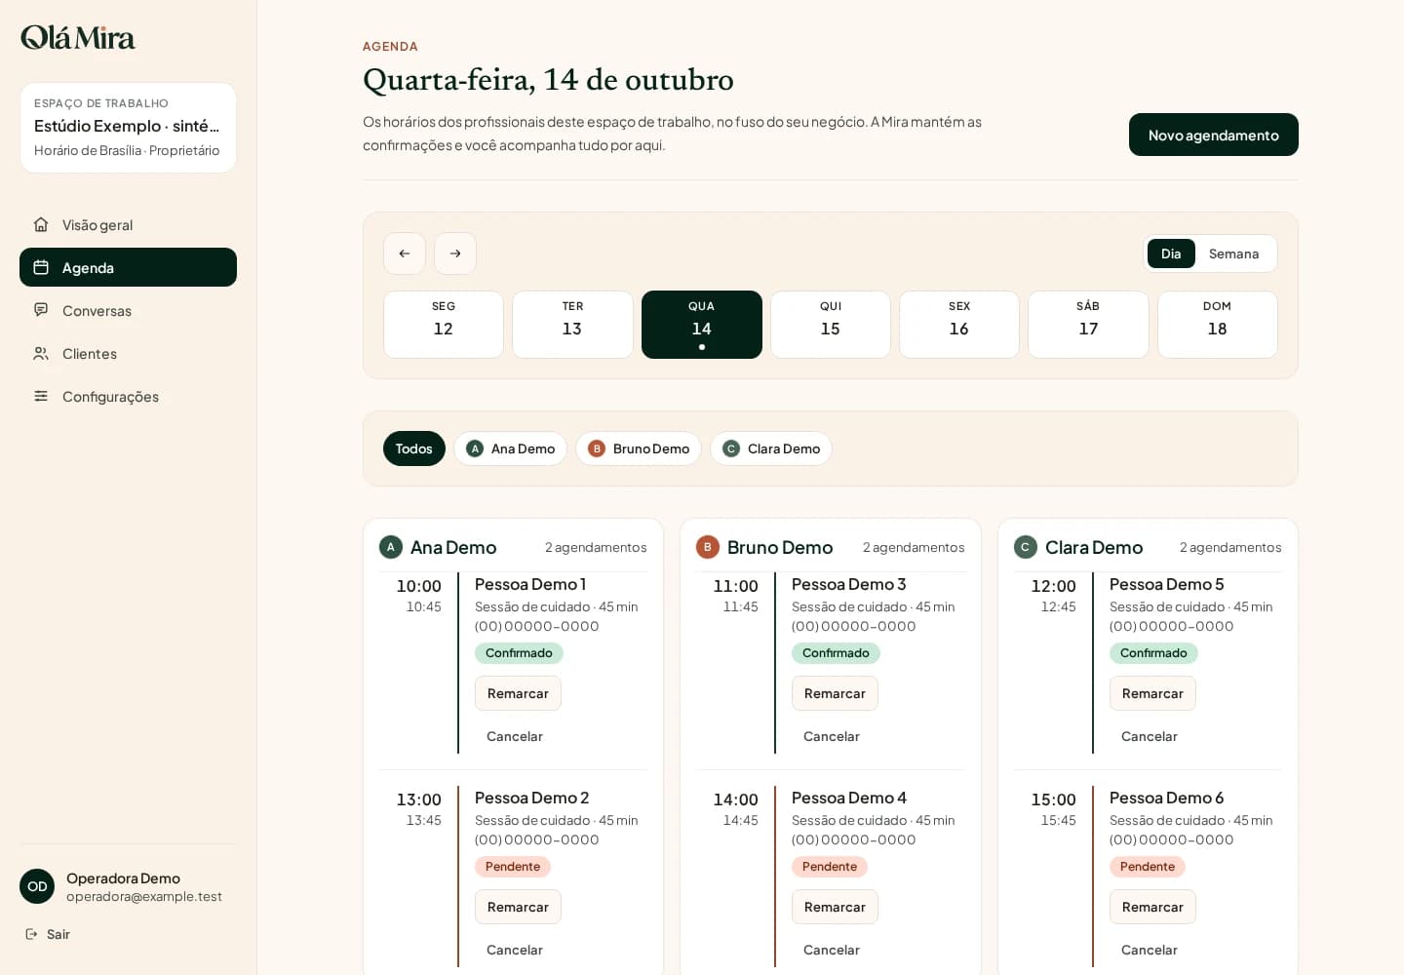Click Confirmado status of Pessoa Demo 5
1404x975 pixels.
[x=1153, y=653]
